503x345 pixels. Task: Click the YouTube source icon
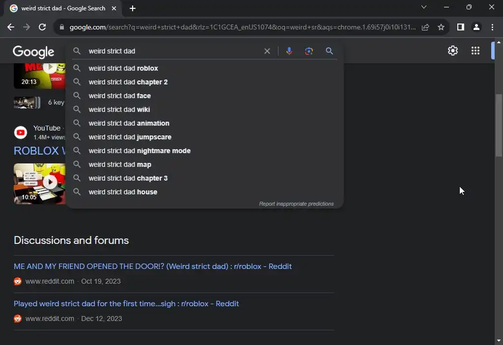point(21,133)
